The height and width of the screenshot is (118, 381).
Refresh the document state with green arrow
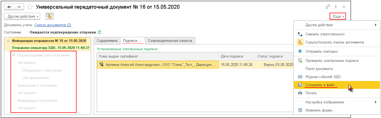click(99, 32)
